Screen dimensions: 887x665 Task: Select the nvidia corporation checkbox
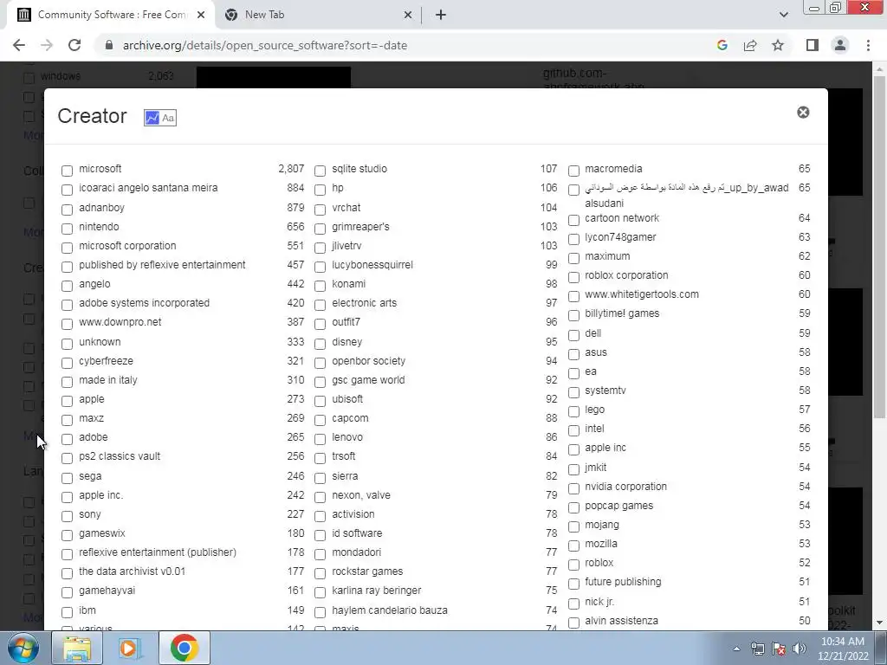573,488
